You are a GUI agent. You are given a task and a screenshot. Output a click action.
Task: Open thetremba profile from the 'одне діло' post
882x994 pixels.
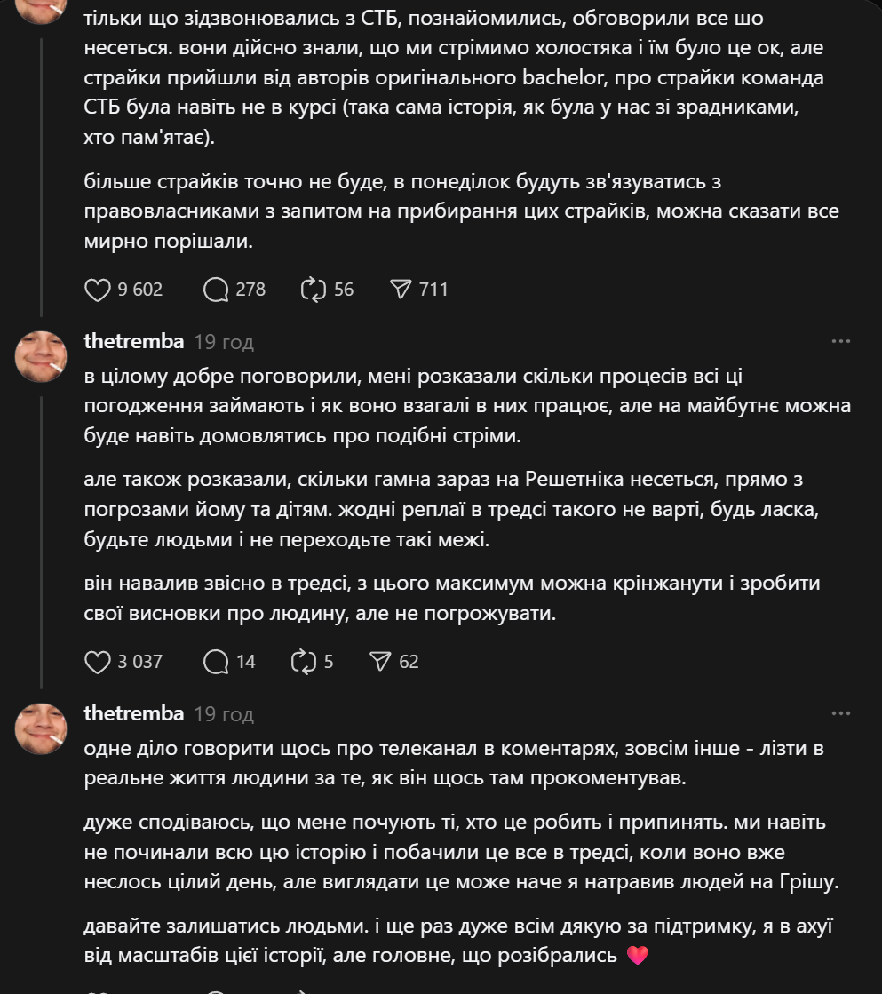click(x=134, y=713)
